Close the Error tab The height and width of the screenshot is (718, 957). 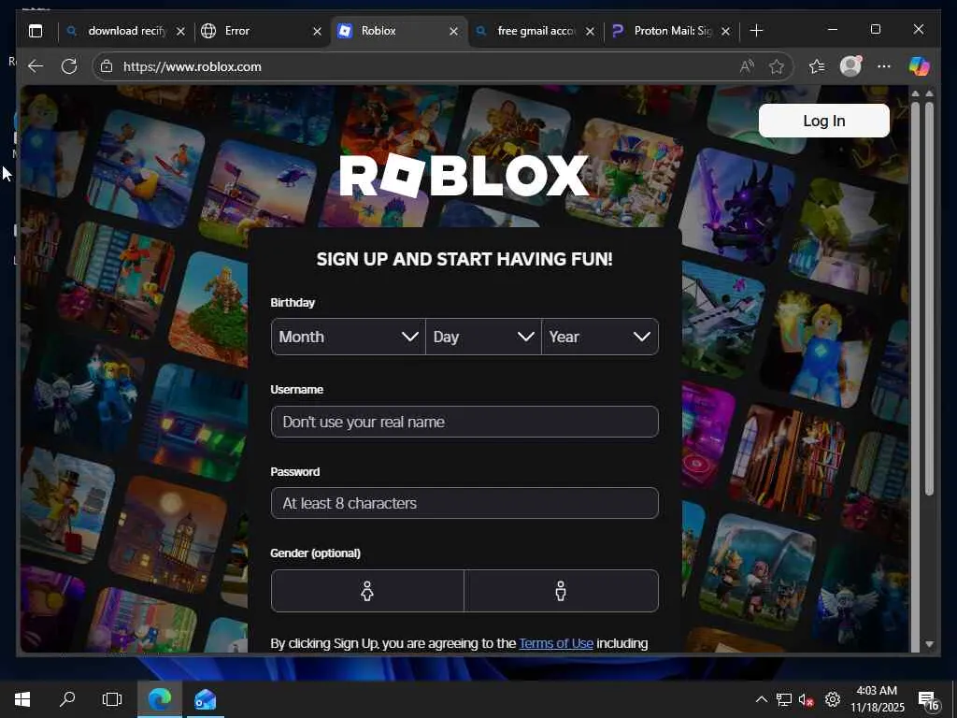[x=317, y=31]
